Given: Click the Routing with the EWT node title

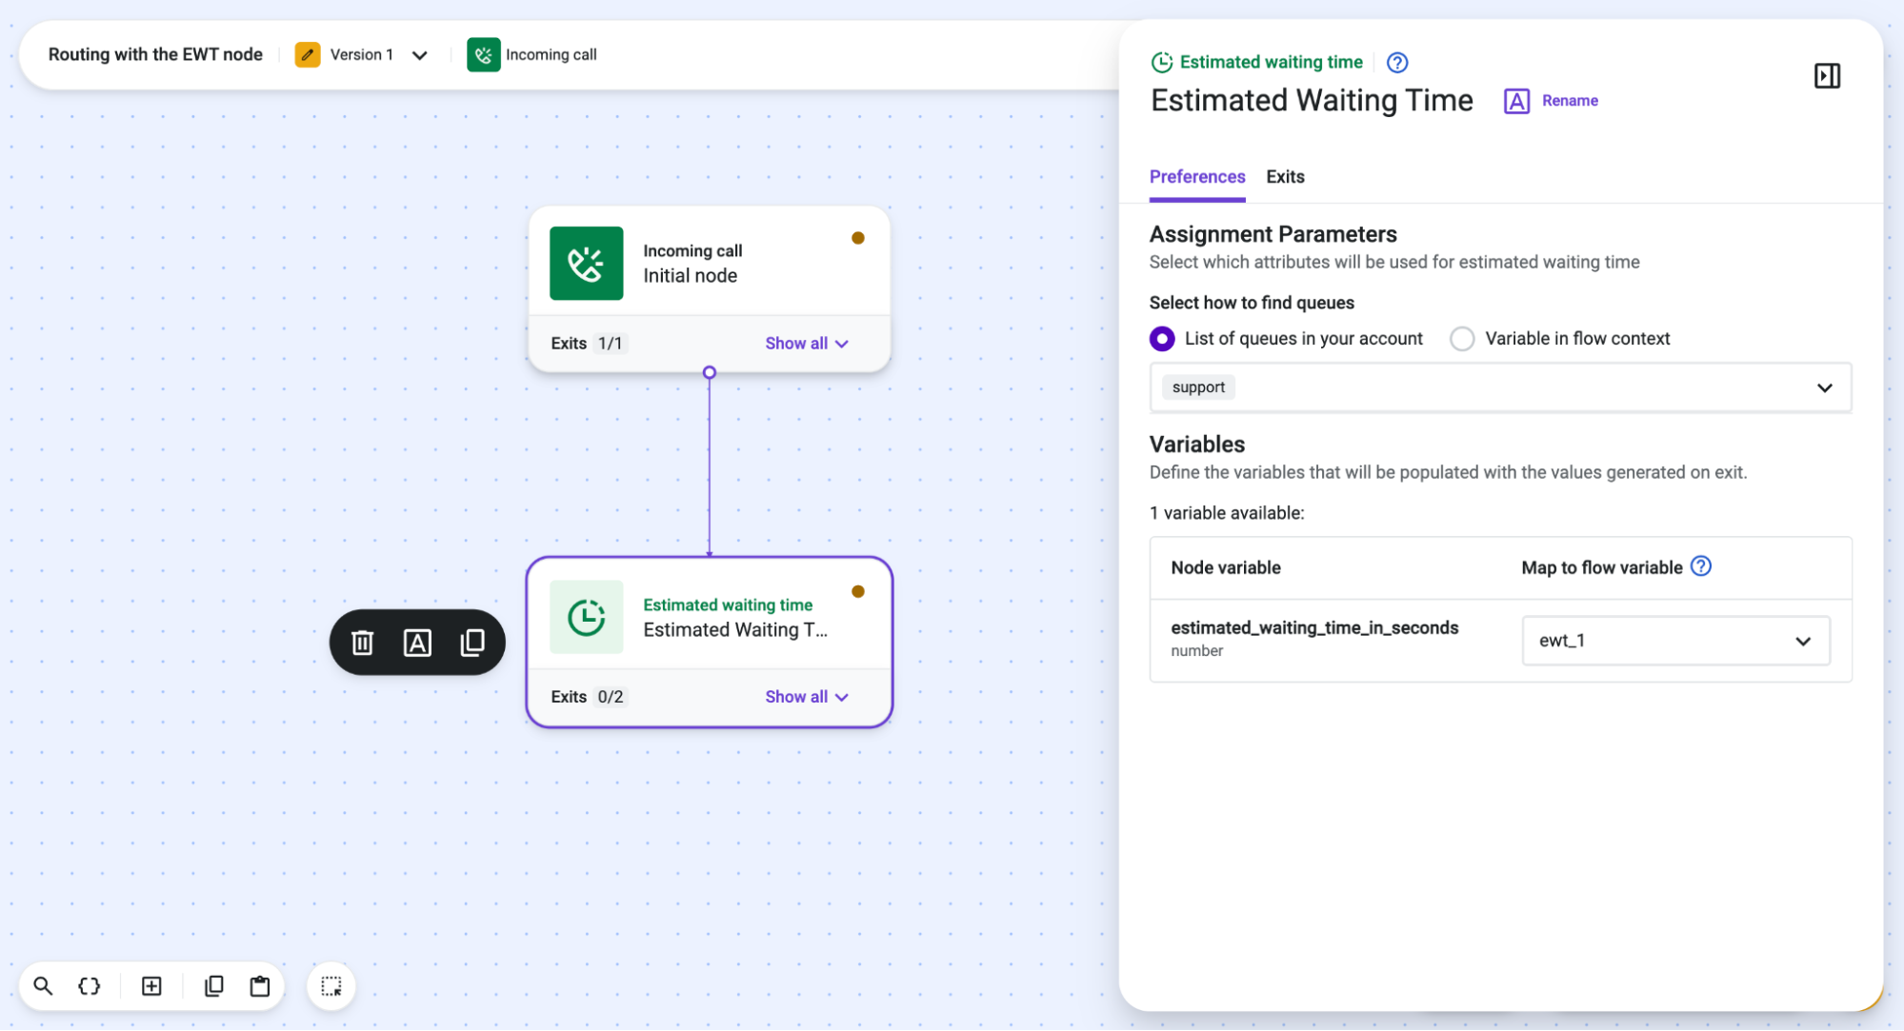Looking at the screenshot, I should click(x=155, y=54).
